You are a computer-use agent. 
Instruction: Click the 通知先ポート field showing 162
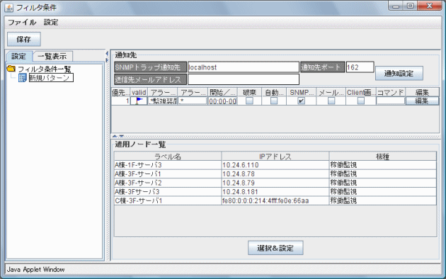point(360,67)
